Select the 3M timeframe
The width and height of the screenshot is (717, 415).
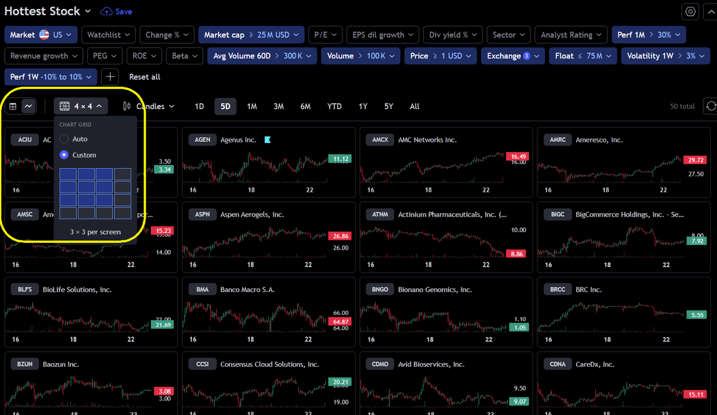click(x=278, y=106)
